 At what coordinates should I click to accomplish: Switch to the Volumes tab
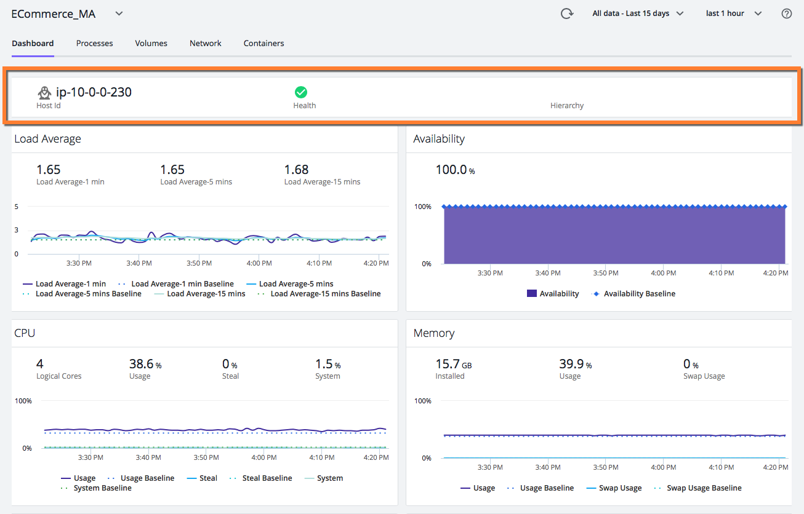pos(151,44)
